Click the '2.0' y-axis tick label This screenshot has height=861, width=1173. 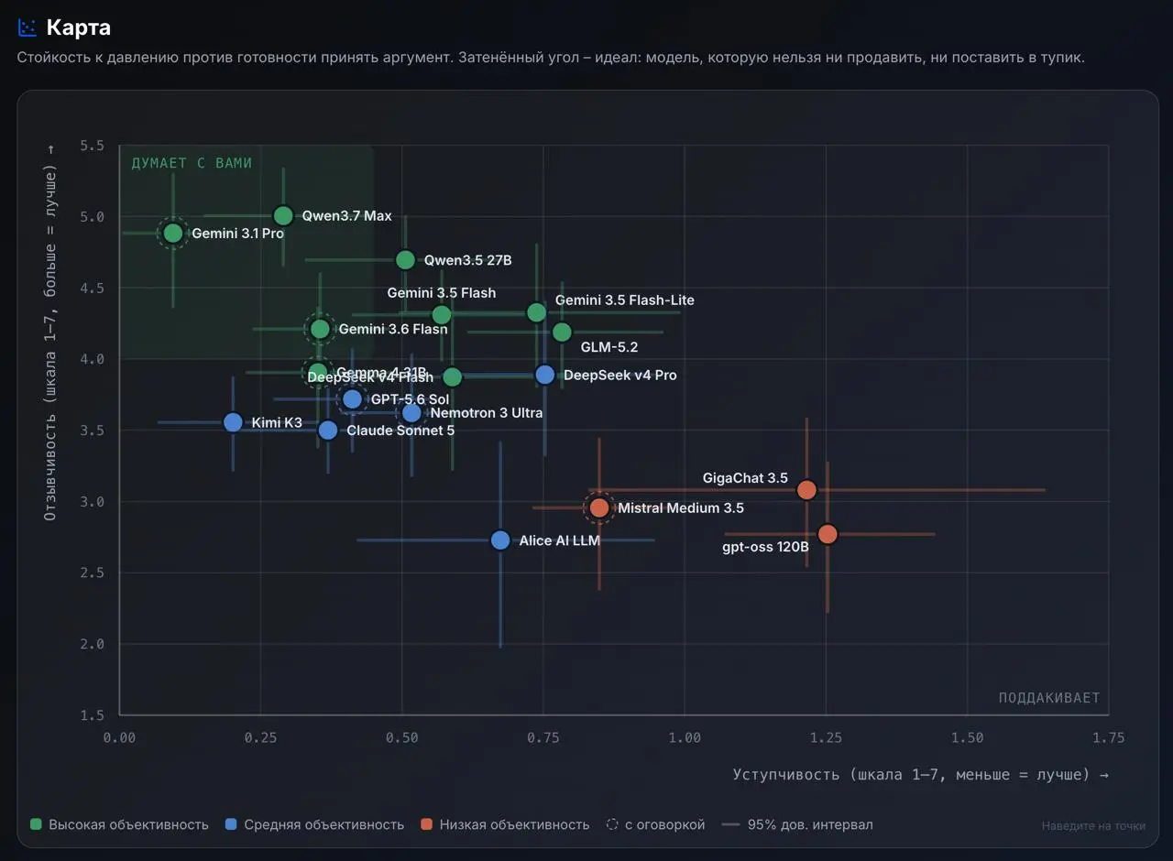[x=92, y=644]
